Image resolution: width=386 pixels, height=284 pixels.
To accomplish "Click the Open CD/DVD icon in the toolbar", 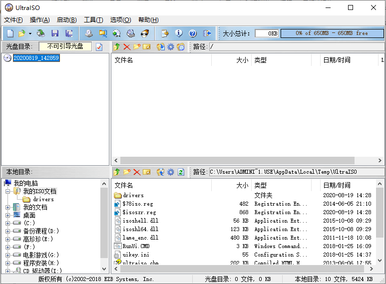I will click(41, 33).
